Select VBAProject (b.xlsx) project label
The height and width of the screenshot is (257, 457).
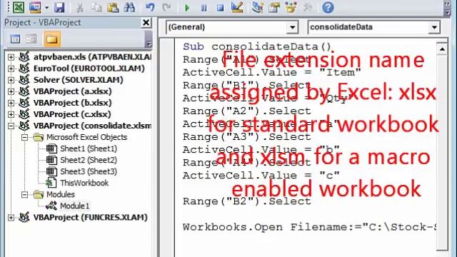coord(72,103)
